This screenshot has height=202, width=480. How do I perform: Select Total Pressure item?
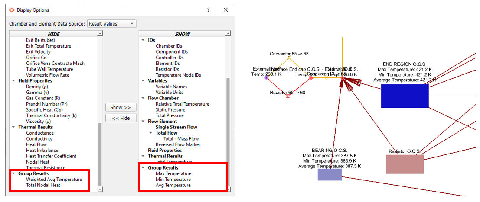coord(170,116)
